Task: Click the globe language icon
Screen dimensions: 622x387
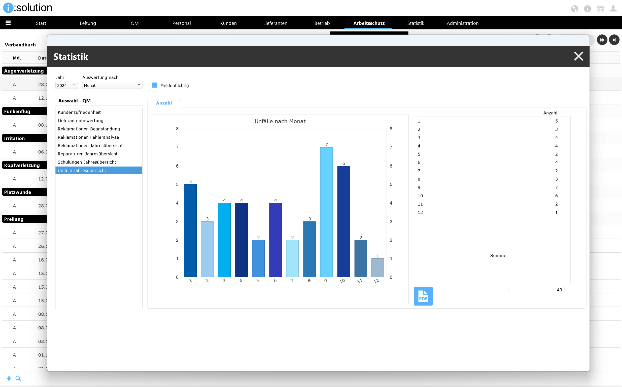Action: coord(574,9)
